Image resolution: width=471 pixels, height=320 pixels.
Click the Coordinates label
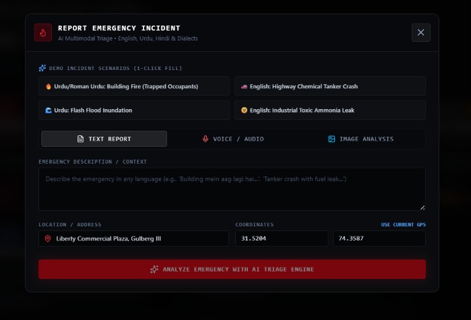(x=255, y=224)
